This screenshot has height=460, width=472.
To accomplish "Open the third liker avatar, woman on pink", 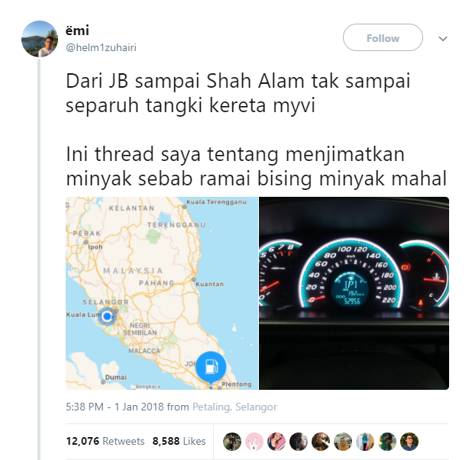I will pyautogui.click(x=276, y=442).
